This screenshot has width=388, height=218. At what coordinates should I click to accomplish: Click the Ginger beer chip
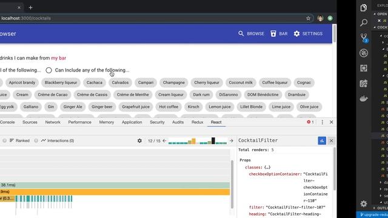point(102,107)
